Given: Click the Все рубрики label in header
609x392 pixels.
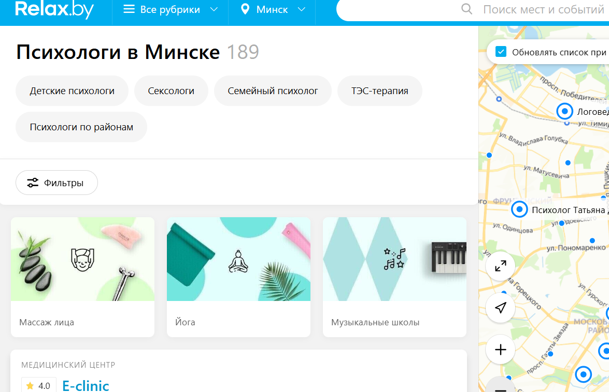Looking at the screenshot, I should pyautogui.click(x=170, y=9).
